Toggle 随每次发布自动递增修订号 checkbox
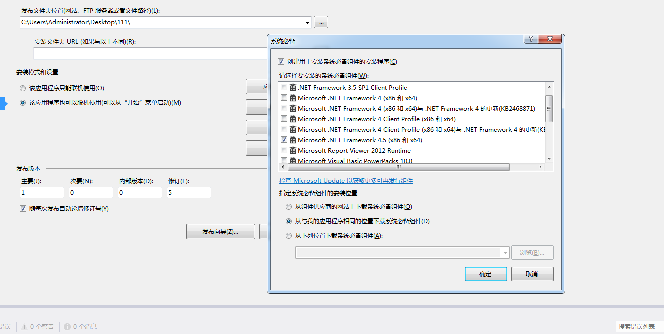This screenshot has width=664, height=334. [x=23, y=208]
